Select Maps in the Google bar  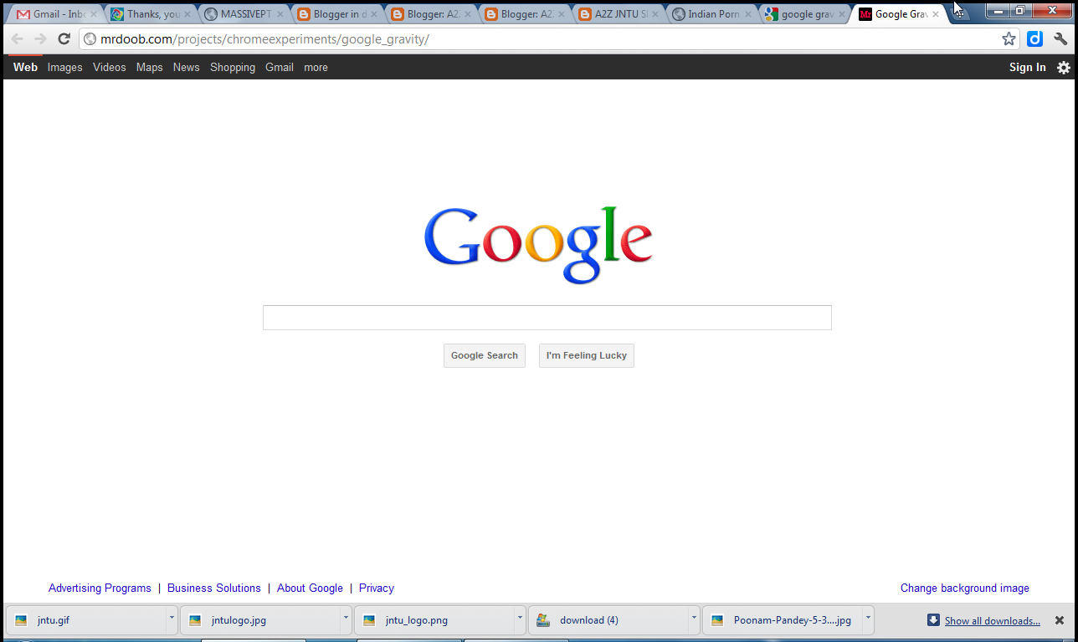pos(149,68)
